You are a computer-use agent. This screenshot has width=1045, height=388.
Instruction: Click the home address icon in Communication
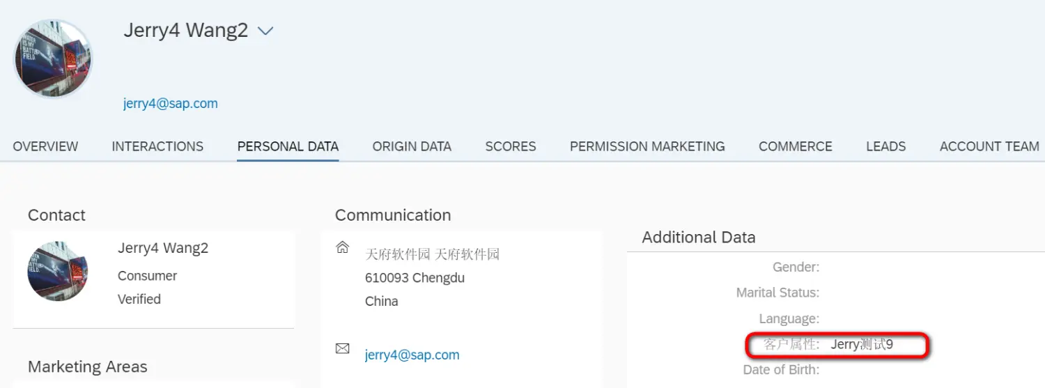point(342,247)
